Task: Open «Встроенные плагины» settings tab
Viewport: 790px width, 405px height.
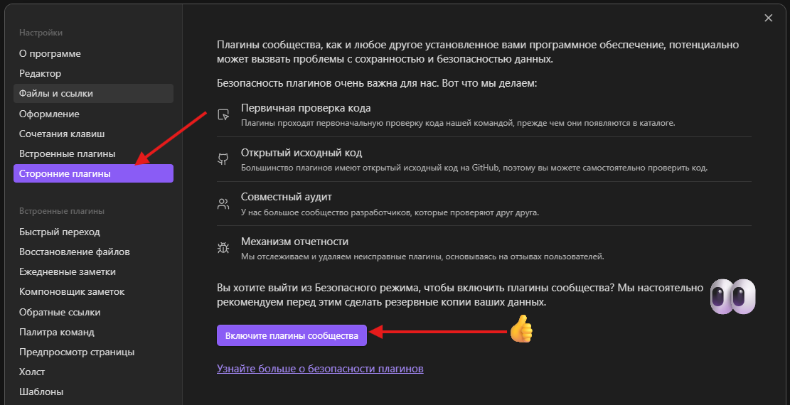Action: point(67,153)
